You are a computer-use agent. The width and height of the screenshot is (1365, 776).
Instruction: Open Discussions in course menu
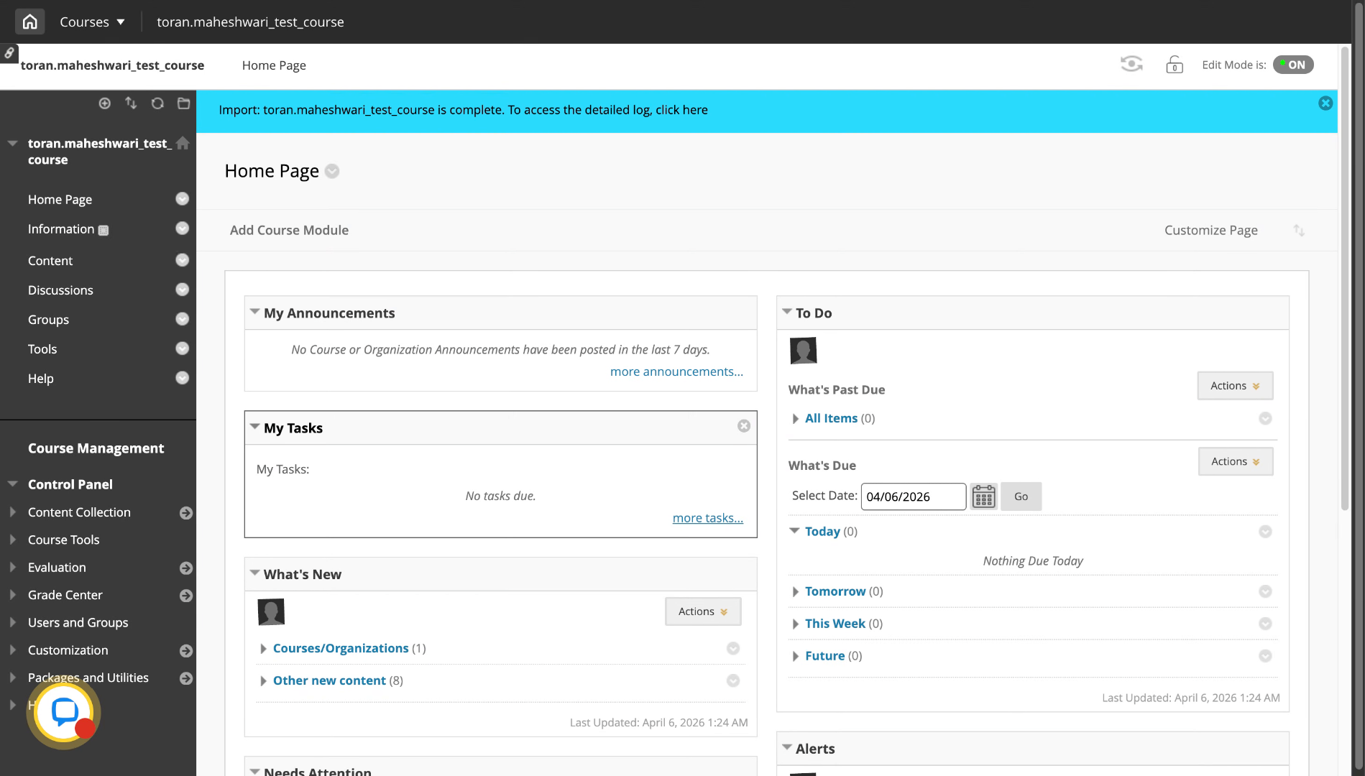coord(60,290)
